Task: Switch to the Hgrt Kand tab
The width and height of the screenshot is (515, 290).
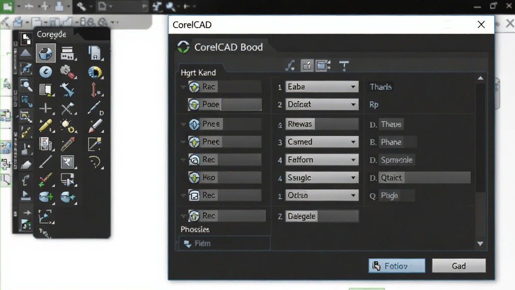Action: (x=198, y=72)
